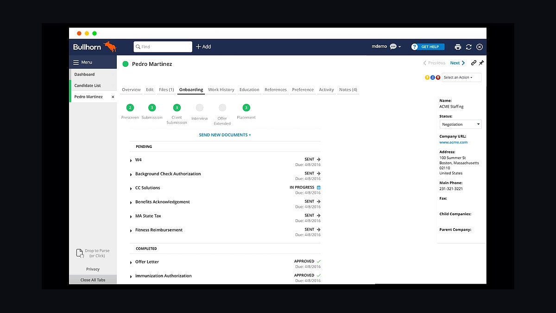Click the printer icon
556x313 pixels.
458,47
